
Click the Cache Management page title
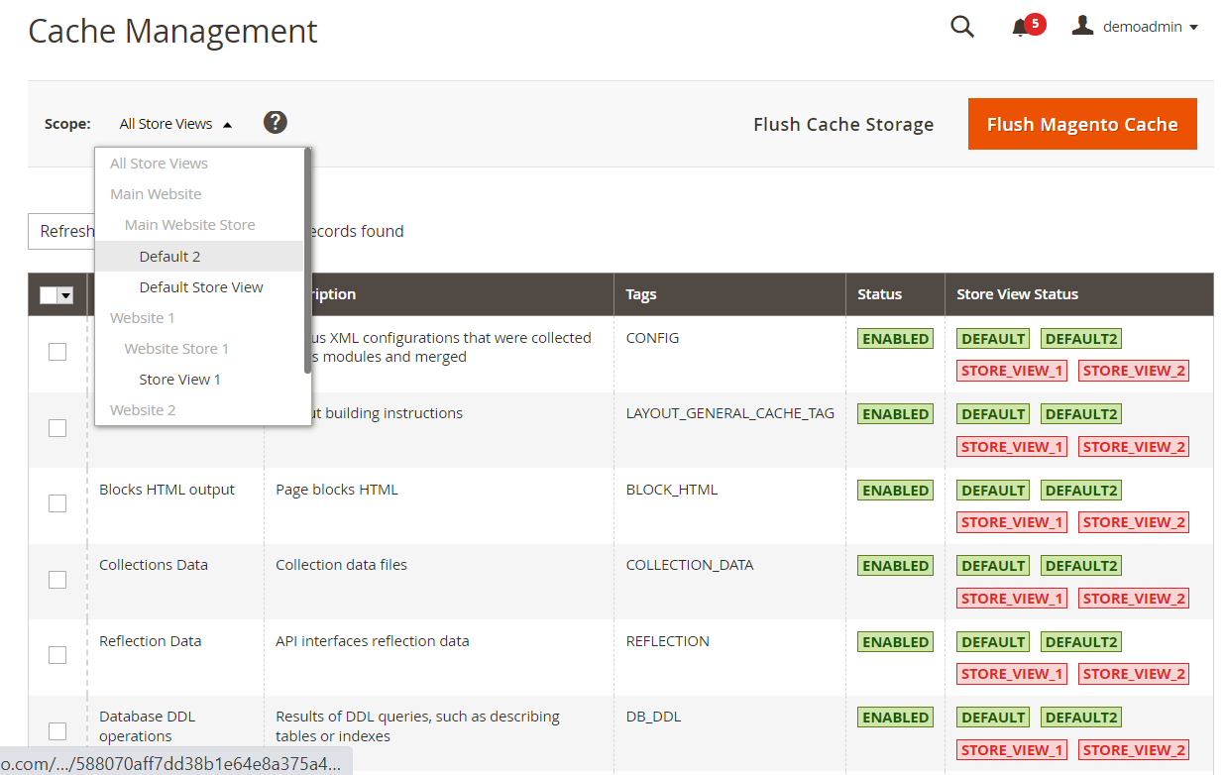(172, 31)
